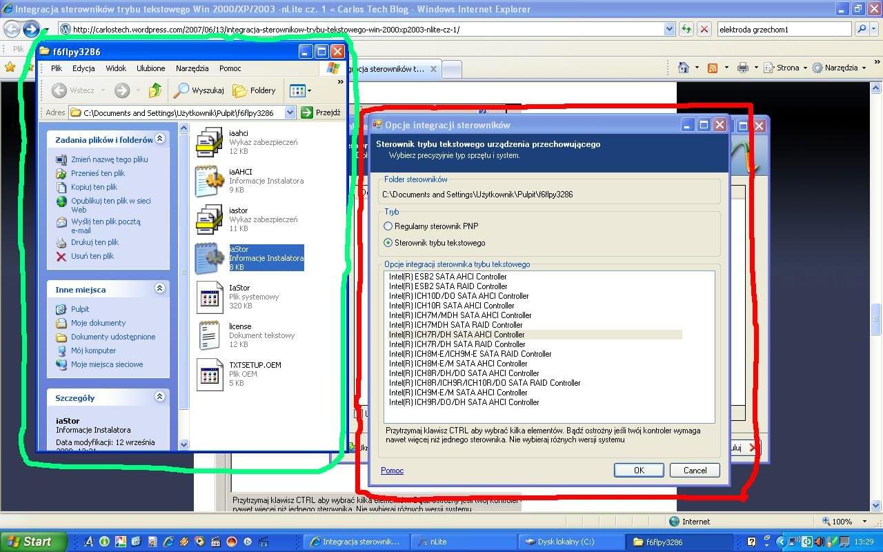Click Explorer's forward arrow
Viewport: 883px width, 552px height.
coord(122,90)
